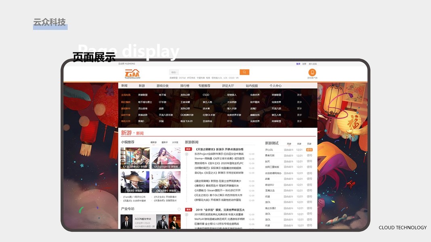Switch to 最新评 tab in 小编推荐

[164, 142]
